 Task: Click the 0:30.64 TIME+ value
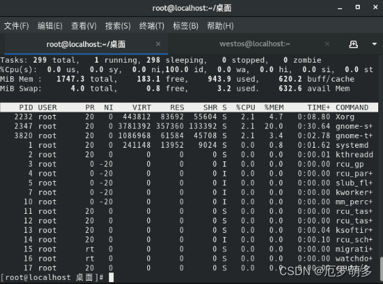pos(314,127)
